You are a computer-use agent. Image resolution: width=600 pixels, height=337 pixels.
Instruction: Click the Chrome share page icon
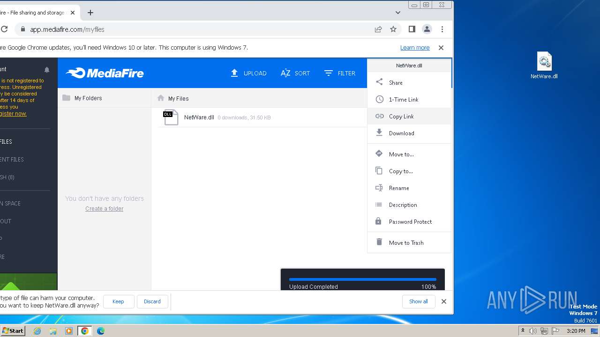click(378, 29)
